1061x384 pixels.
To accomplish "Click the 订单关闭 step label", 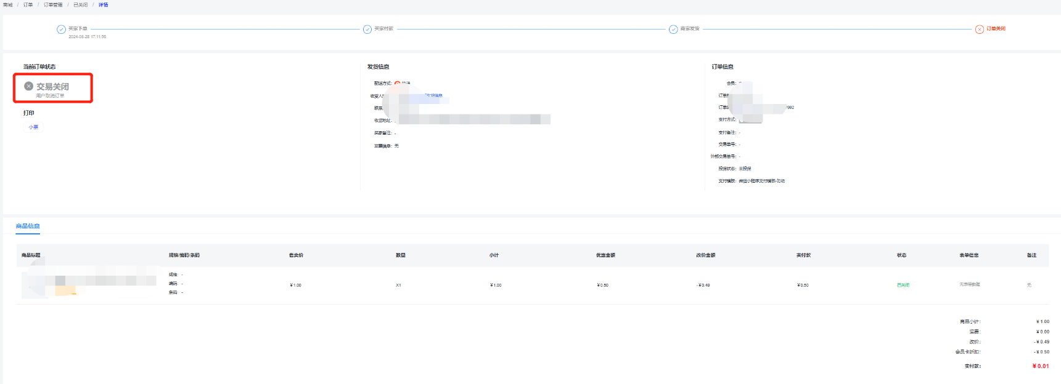I will (996, 29).
